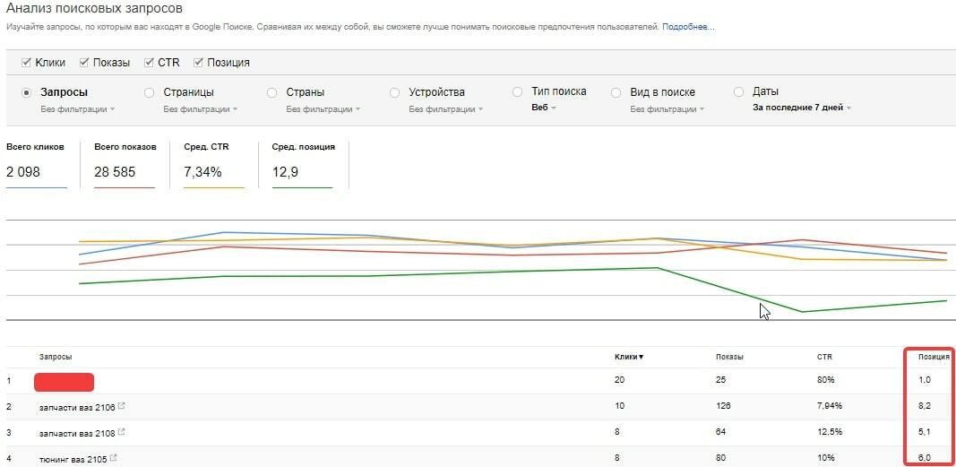
Task: Click the CTR value 12,5%
Action: click(x=829, y=432)
